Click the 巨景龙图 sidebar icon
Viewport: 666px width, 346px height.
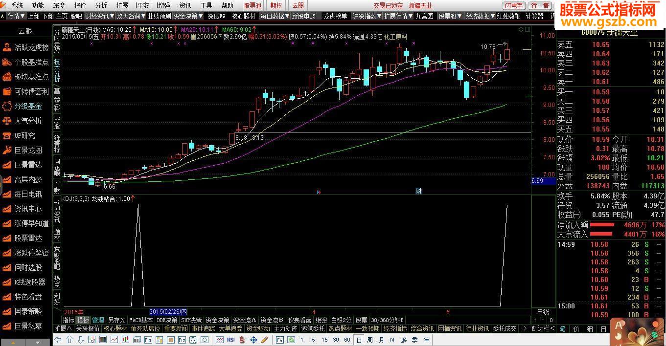pyautogui.click(x=7, y=150)
